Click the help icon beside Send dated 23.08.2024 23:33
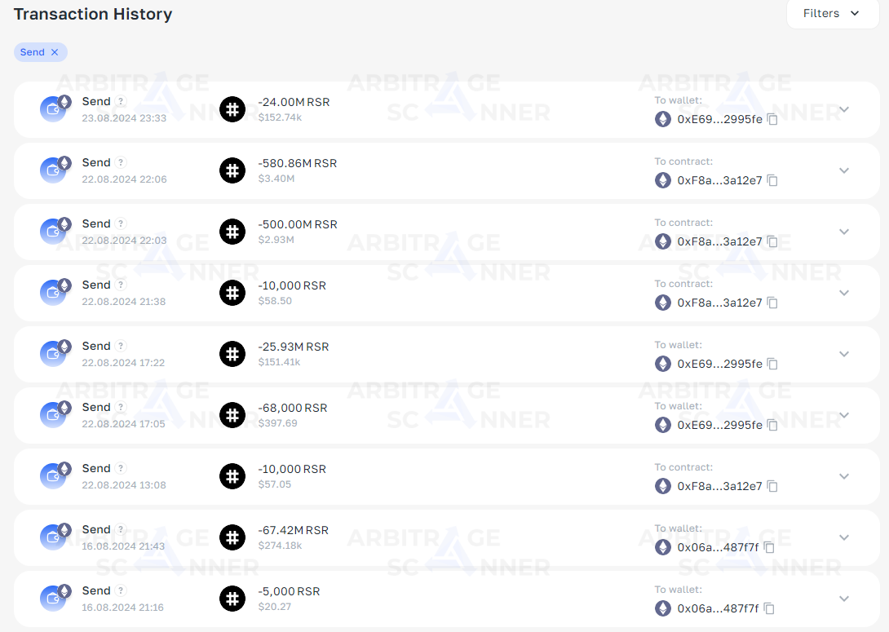Screen dimensions: 889x632 coord(121,101)
